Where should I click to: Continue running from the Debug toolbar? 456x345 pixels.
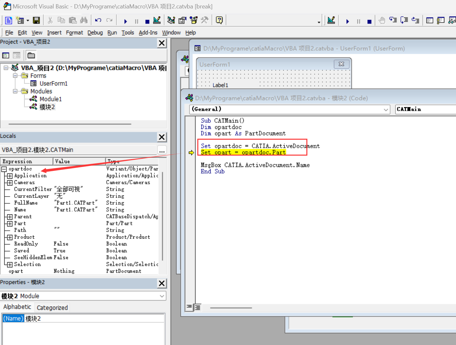(x=347, y=21)
